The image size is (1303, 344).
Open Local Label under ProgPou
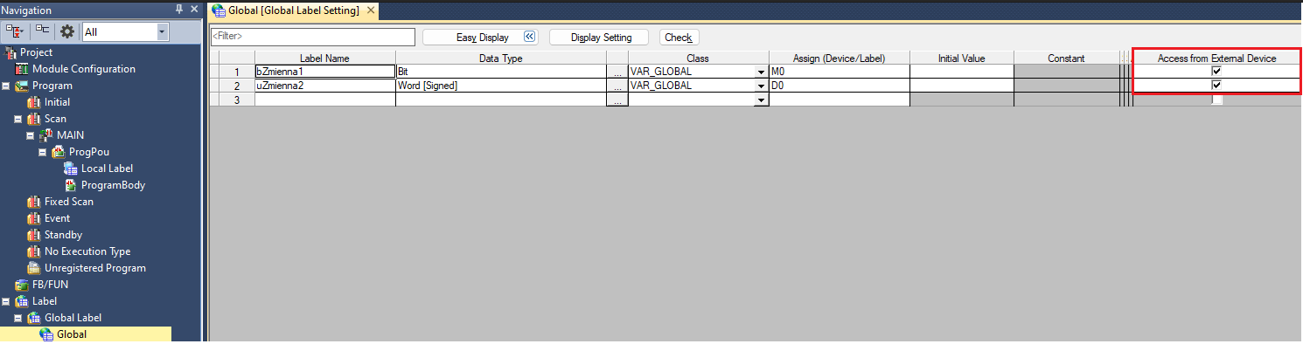107,169
